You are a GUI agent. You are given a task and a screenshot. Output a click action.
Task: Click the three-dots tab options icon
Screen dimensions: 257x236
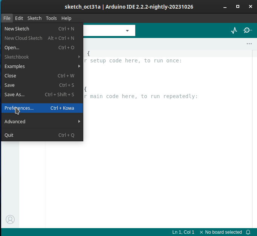click(249, 44)
